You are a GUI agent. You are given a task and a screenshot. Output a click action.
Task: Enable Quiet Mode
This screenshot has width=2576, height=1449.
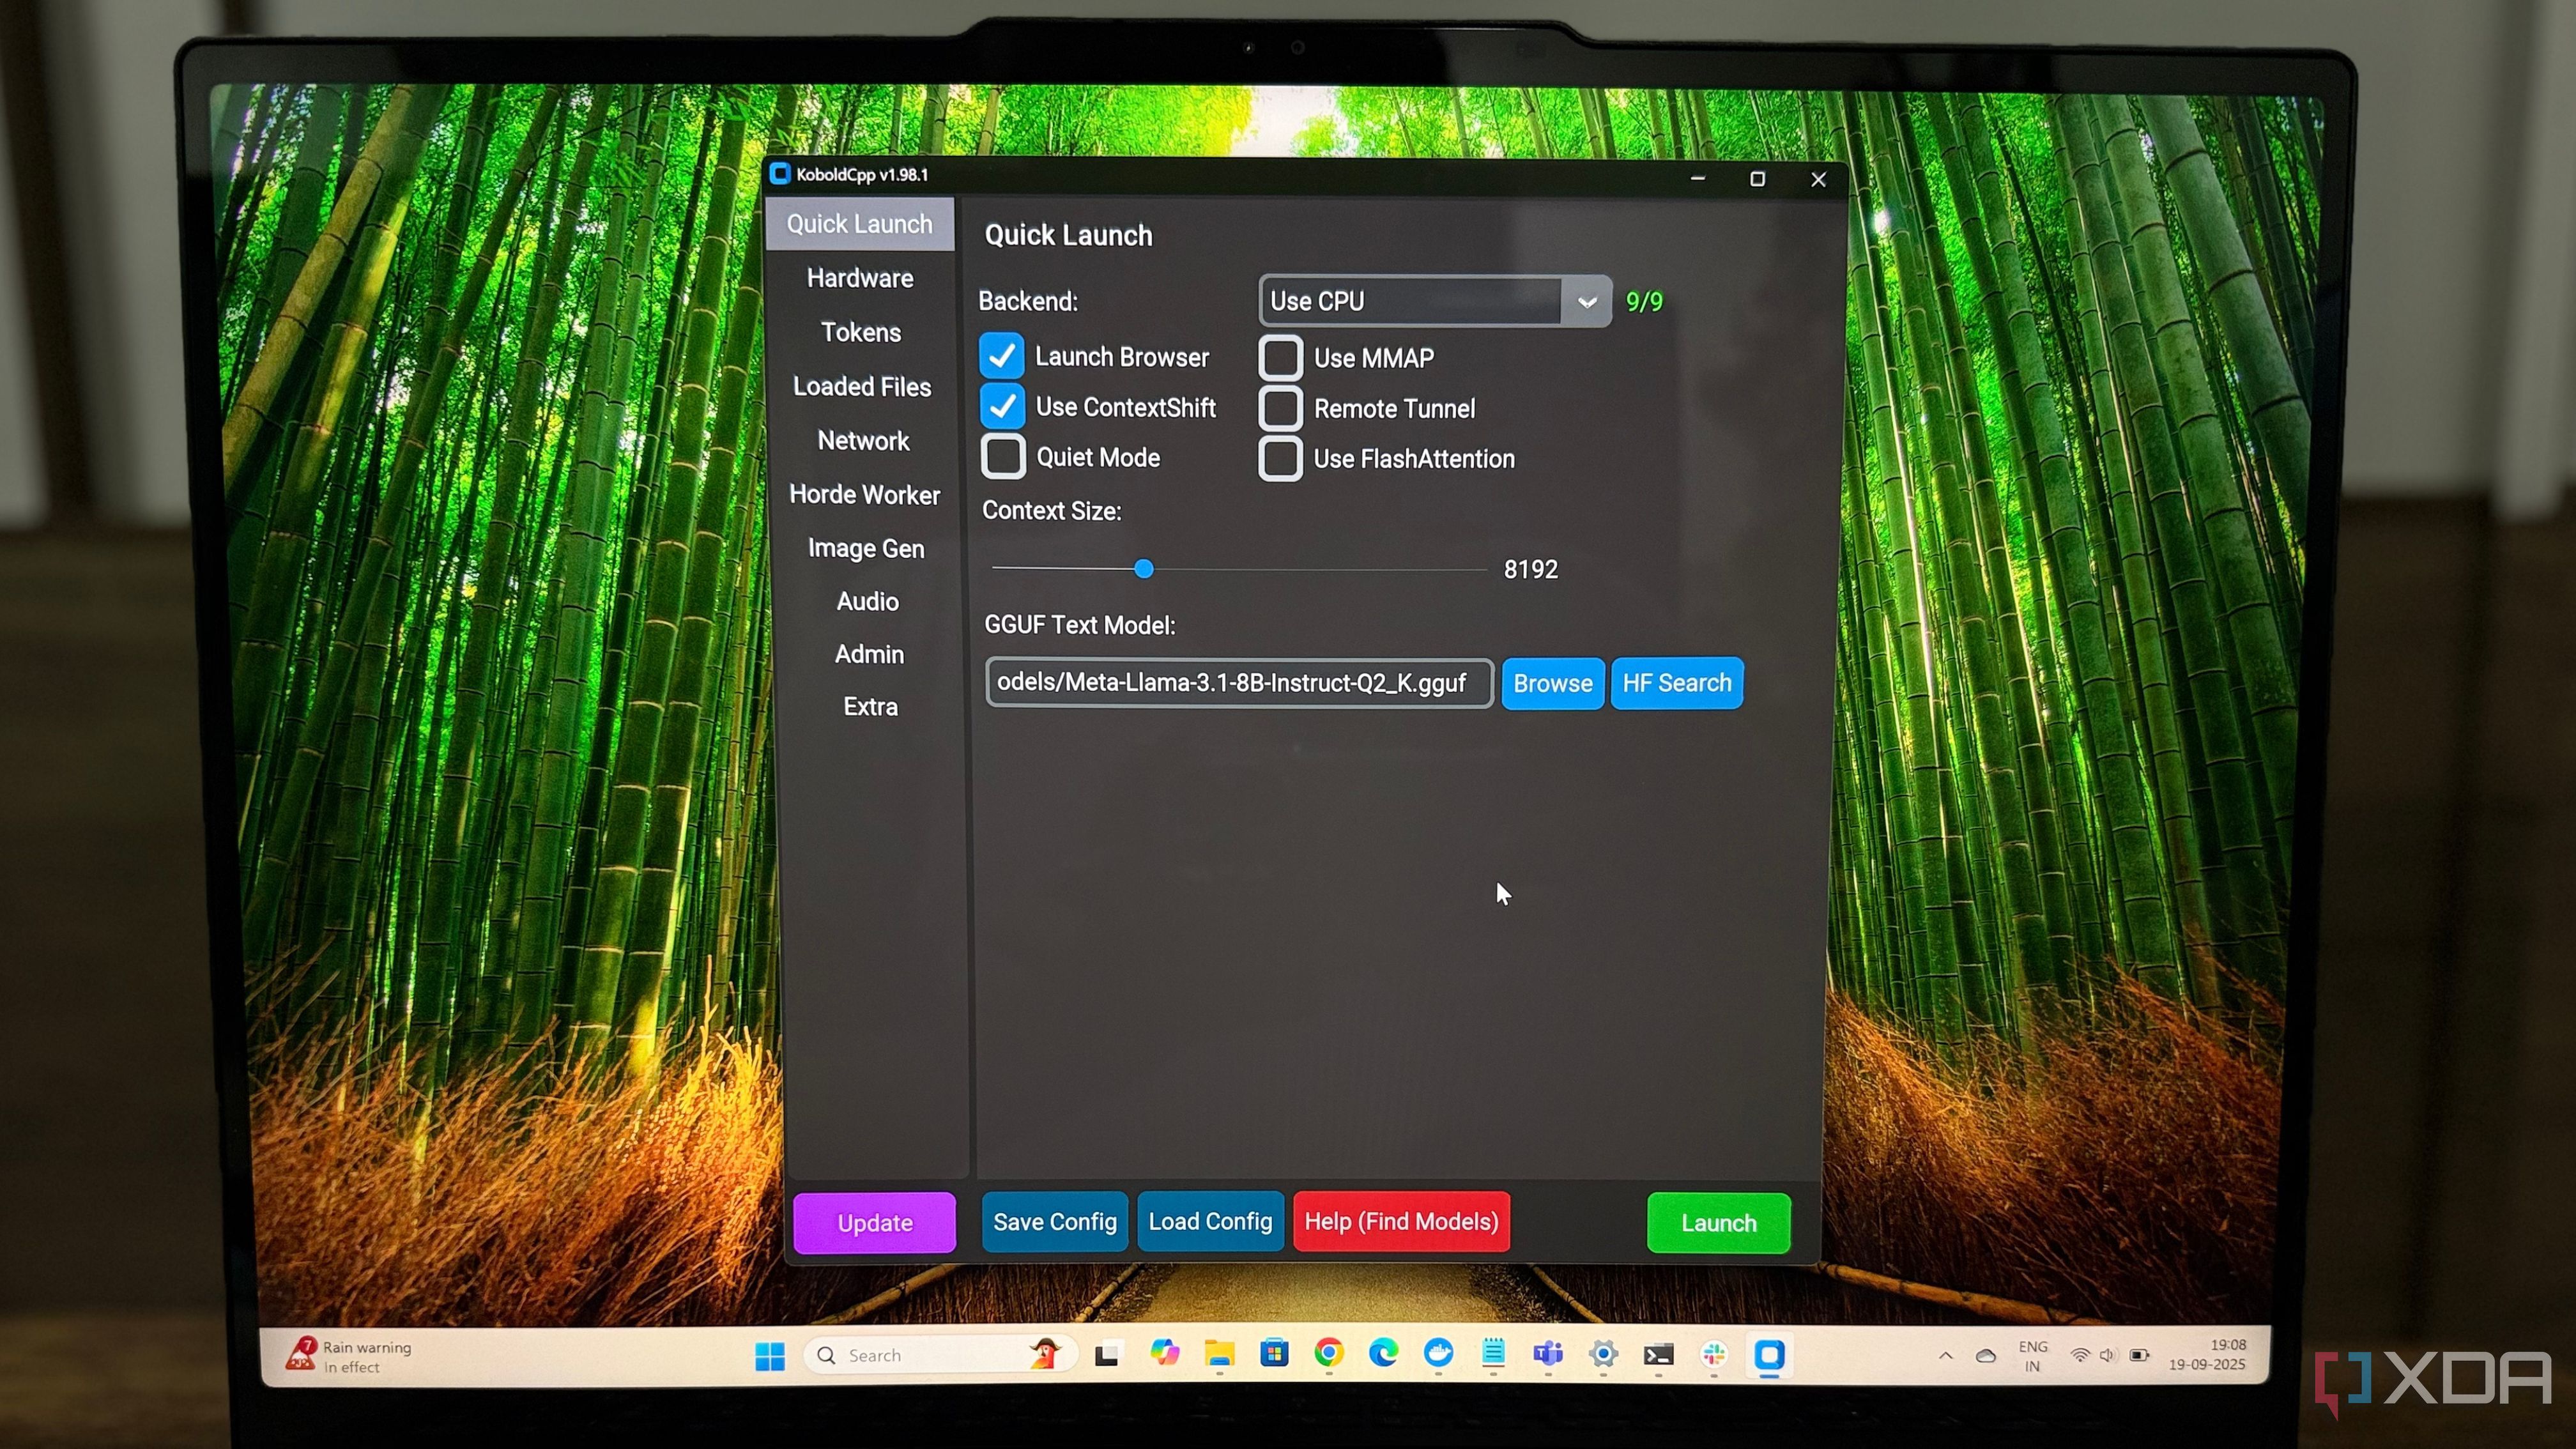click(x=1002, y=457)
